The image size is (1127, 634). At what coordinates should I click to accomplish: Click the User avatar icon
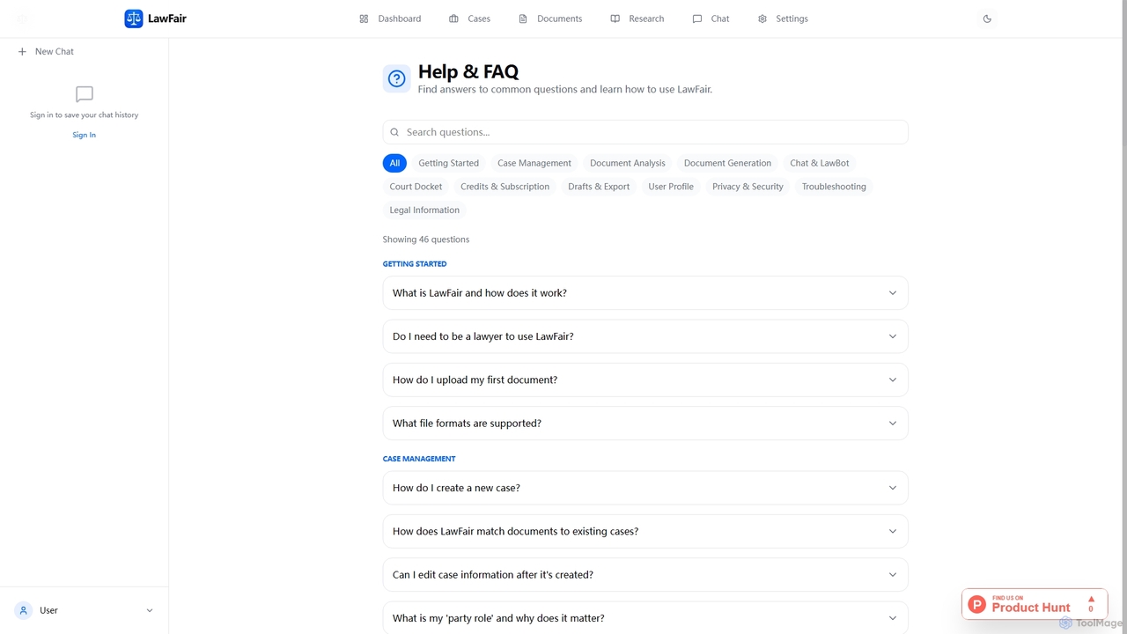(24, 610)
